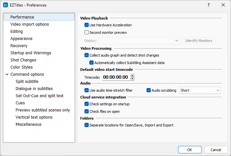
Task: Click the help question mark button
Action: 208,5
